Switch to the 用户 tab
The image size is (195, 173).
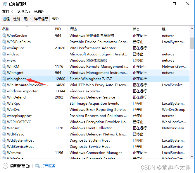pyautogui.click(x=27, y=19)
